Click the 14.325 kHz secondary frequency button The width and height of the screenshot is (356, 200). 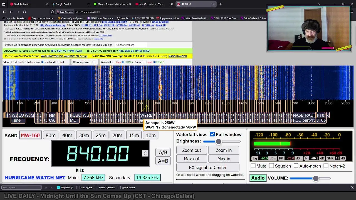pyautogui.click(x=147, y=177)
